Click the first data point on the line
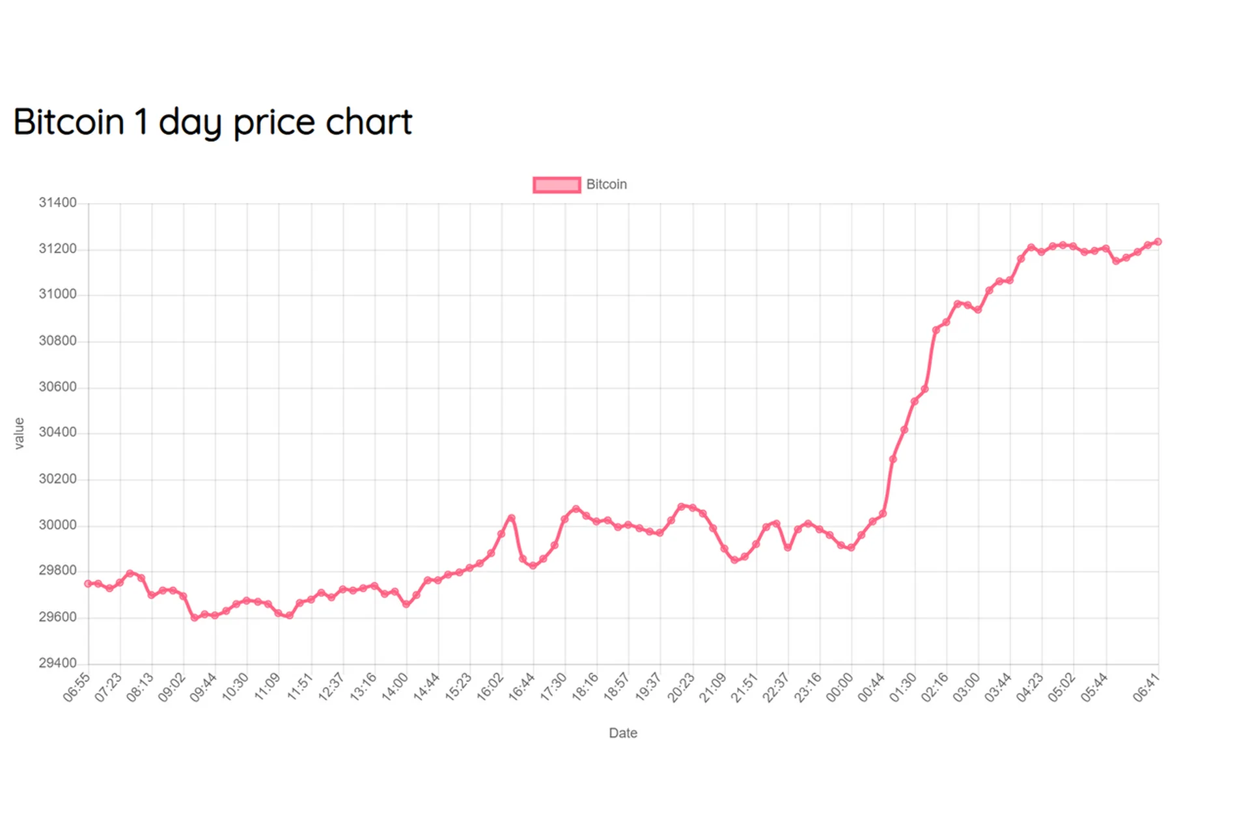The image size is (1250, 833). [x=88, y=584]
